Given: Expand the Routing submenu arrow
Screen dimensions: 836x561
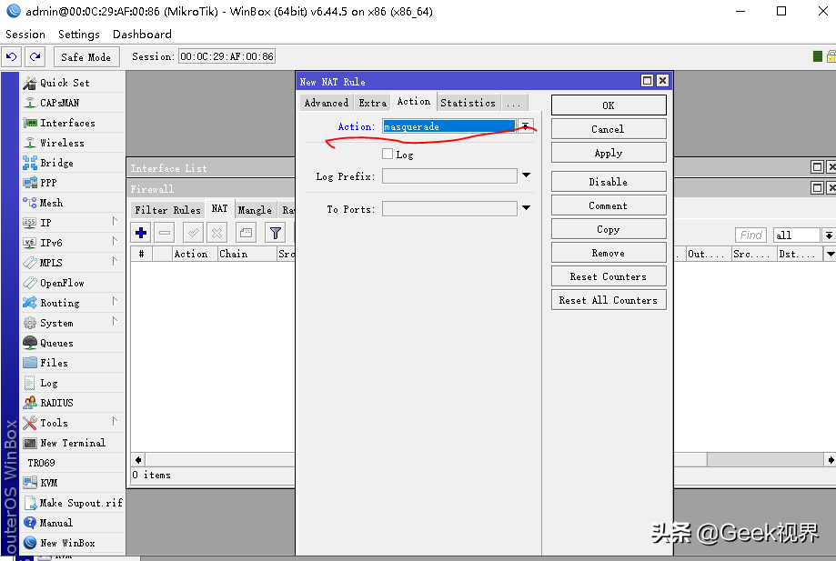Looking at the screenshot, I should click(x=115, y=301).
